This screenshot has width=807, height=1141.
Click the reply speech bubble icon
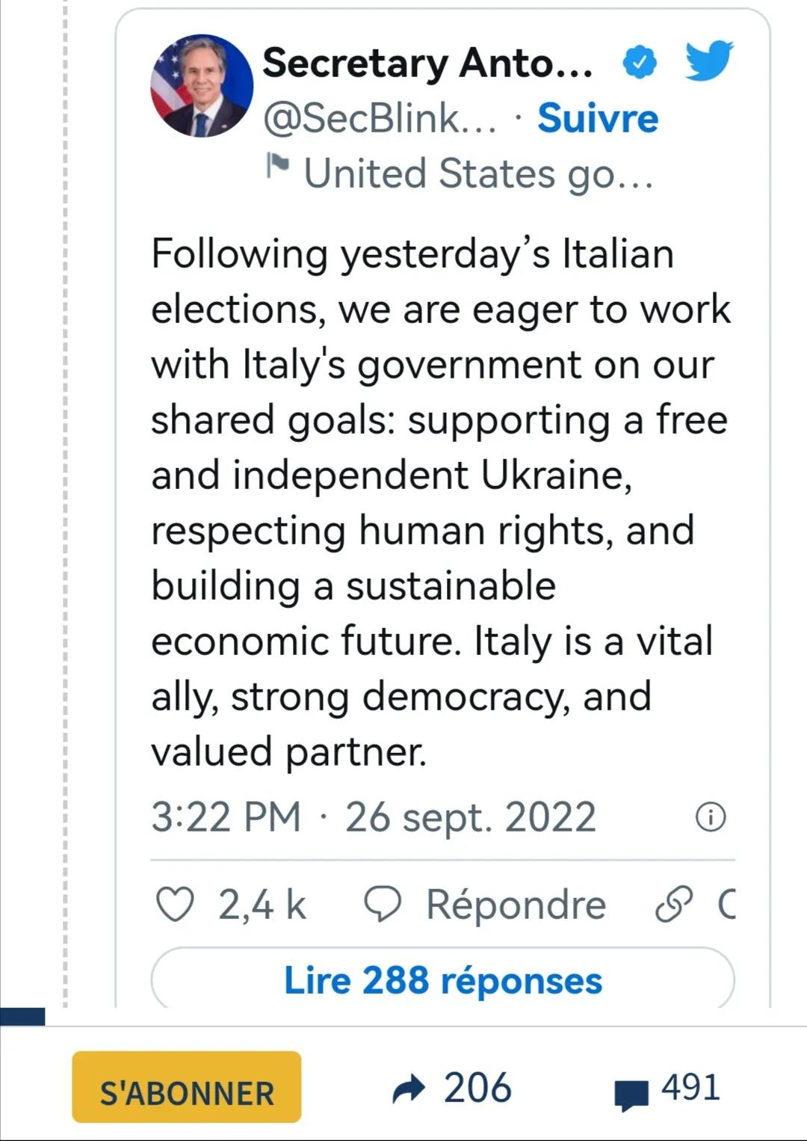[x=383, y=905]
